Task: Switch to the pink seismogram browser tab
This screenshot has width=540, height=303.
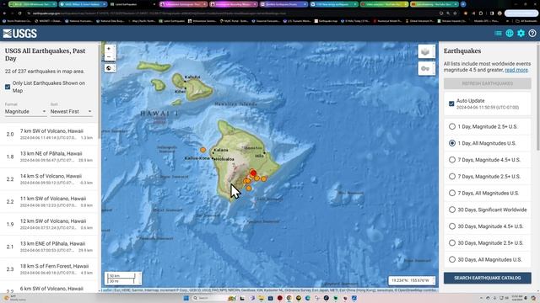Action: point(184,4)
